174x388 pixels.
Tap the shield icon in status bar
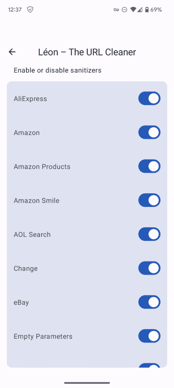(30, 9)
